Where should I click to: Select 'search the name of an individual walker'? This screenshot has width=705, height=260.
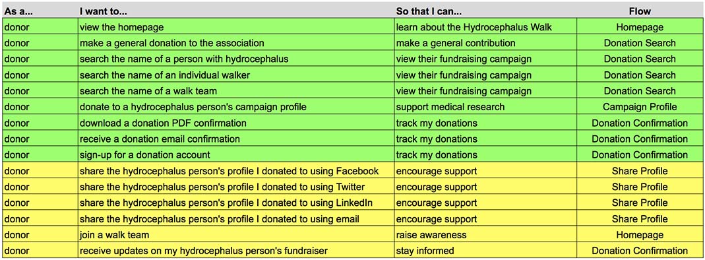(x=236, y=75)
